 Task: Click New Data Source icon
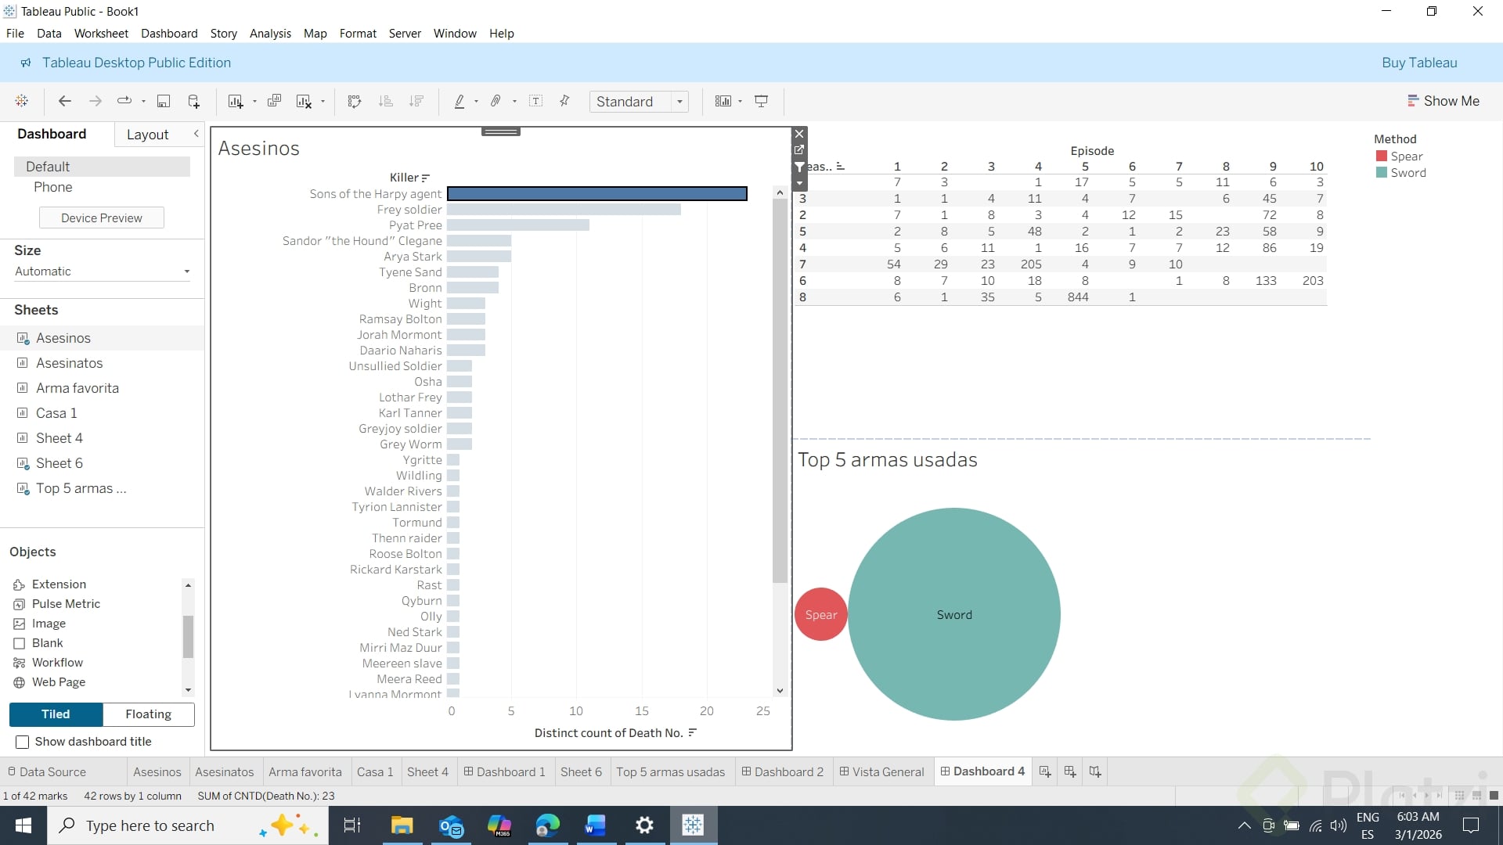tap(193, 101)
